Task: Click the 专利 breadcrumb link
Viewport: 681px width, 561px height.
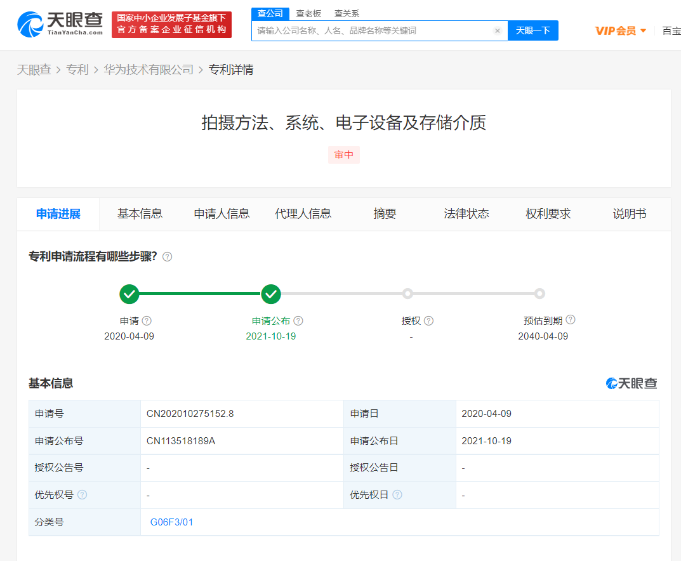Action: 77,70
